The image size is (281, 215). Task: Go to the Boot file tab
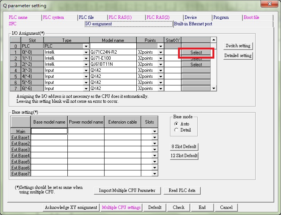pyautogui.click(x=251, y=17)
